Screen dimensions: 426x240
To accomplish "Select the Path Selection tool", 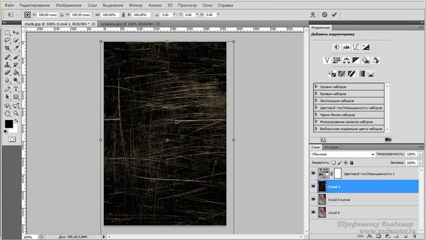I will point(7,97).
